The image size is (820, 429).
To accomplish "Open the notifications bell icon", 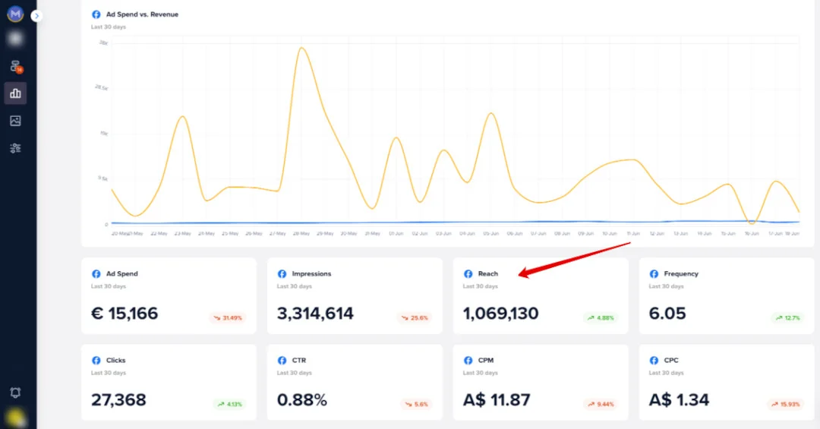I will (x=15, y=393).
